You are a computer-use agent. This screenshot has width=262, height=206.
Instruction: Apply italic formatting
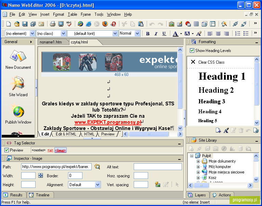[156, 34]
